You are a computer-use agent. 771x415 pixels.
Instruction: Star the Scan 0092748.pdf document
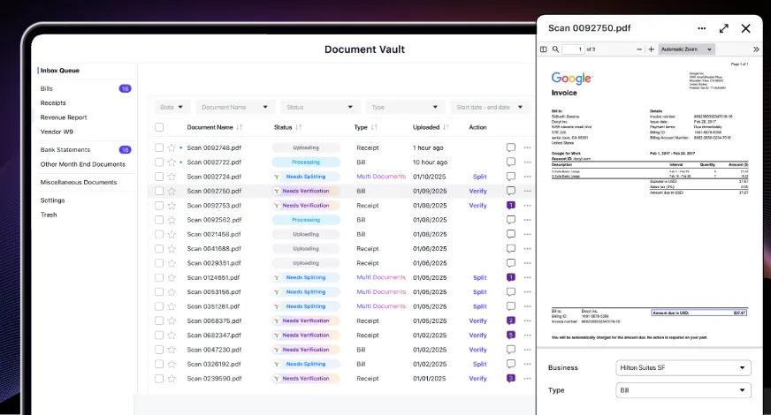172,147
